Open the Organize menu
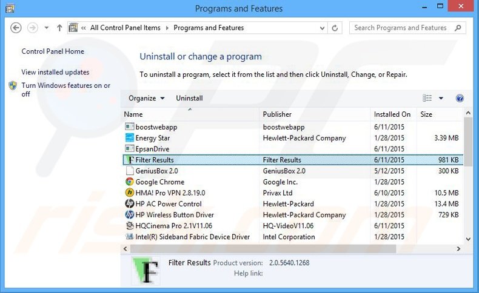Screen dimensions: 479x293 click(x=146, y=98)
